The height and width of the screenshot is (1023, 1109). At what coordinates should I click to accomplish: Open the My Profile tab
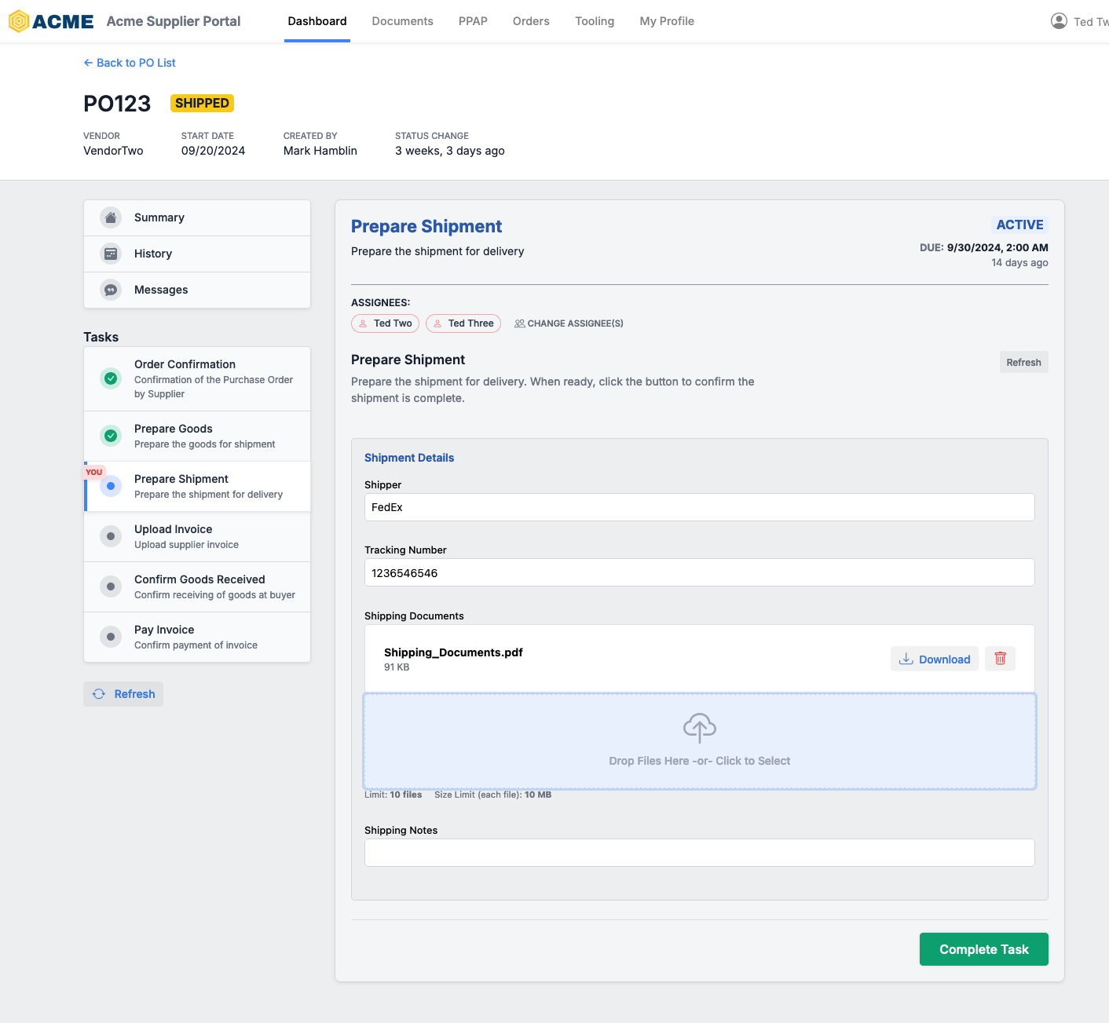pos(667,21)
